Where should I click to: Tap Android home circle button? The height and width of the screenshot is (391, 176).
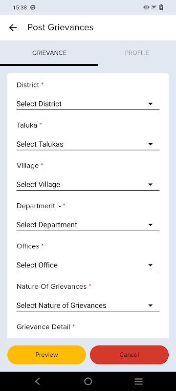pyautogui.click(x=88, y=381)
